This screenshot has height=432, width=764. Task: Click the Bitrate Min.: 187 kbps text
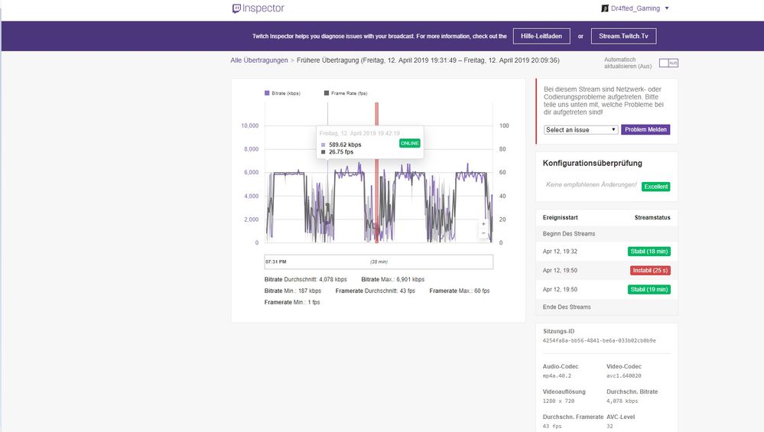point(293,291)
